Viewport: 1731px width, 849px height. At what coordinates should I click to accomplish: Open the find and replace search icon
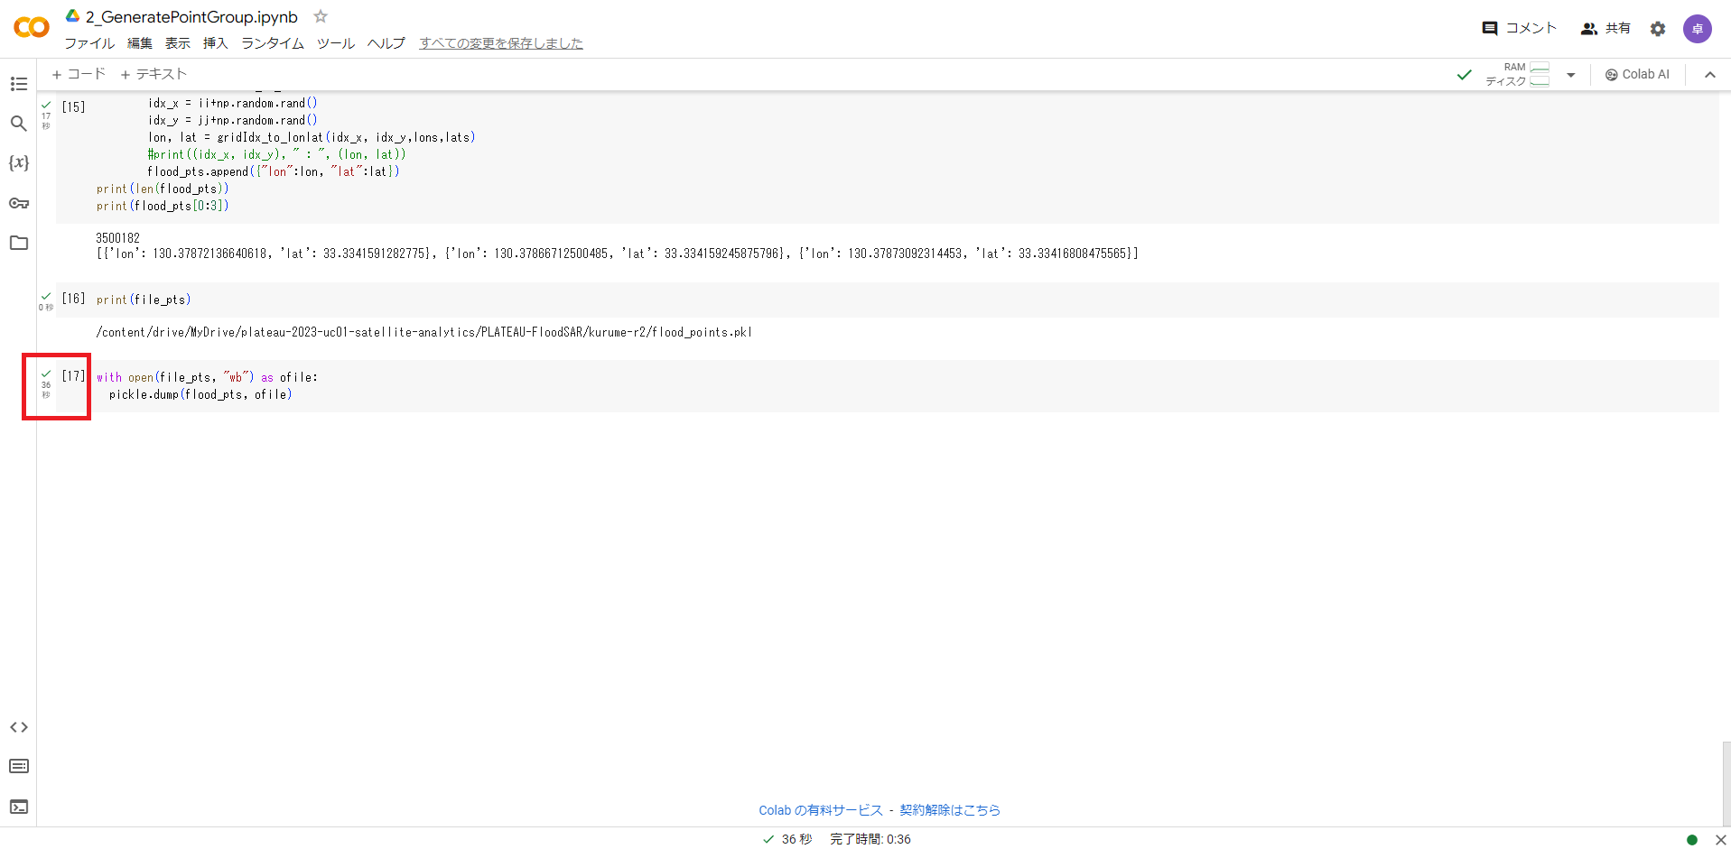pyautogui.click(x=18, y=124)
